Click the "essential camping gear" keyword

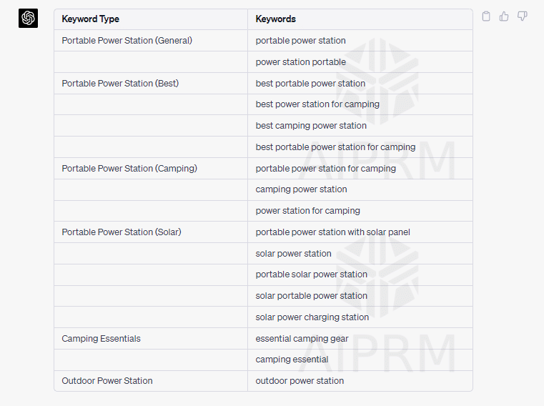pyautogui.click(x=302, y=339)
